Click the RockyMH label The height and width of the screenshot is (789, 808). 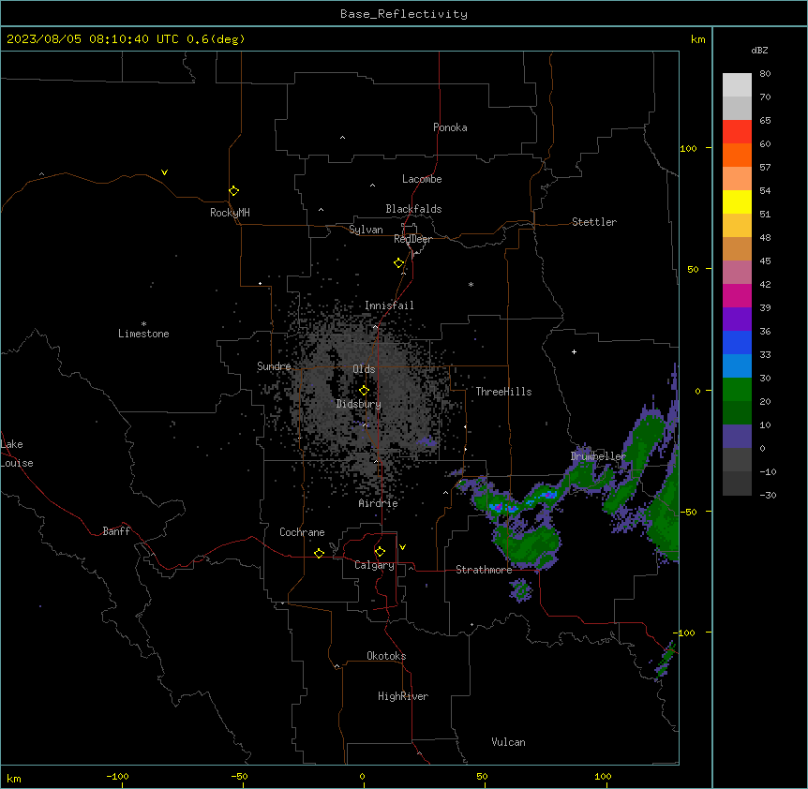coord(230,212)
